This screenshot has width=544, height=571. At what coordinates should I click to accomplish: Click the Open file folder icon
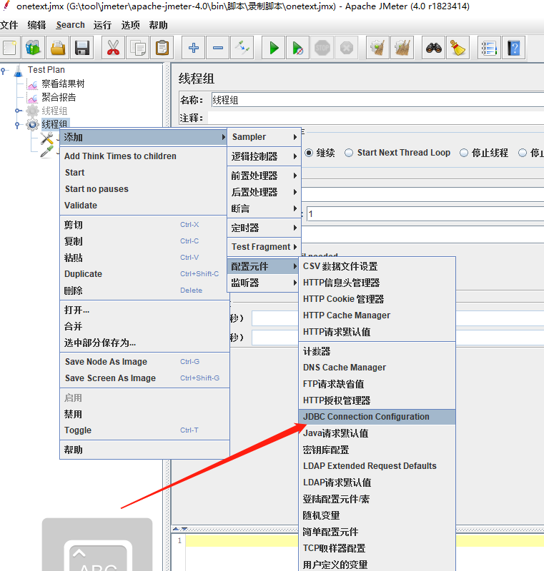(x=58, y=48)
